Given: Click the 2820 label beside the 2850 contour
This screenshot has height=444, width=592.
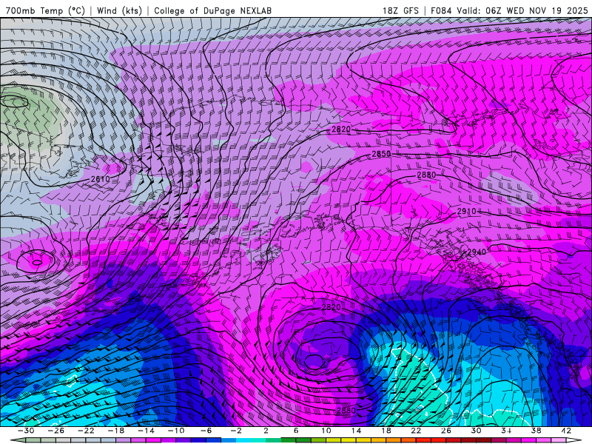Looking at the screenshot, I should point(341,129).
